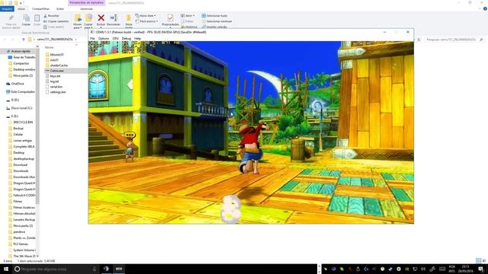
Task: Click the large icons view button in Explorer
Action: (484, 260)
